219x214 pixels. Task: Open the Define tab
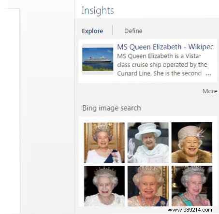point(133,31)
